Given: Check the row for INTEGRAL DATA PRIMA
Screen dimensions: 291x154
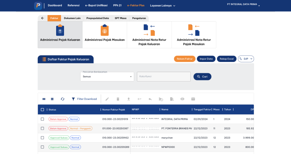Looking at the screenshot, I should [42, 119].
